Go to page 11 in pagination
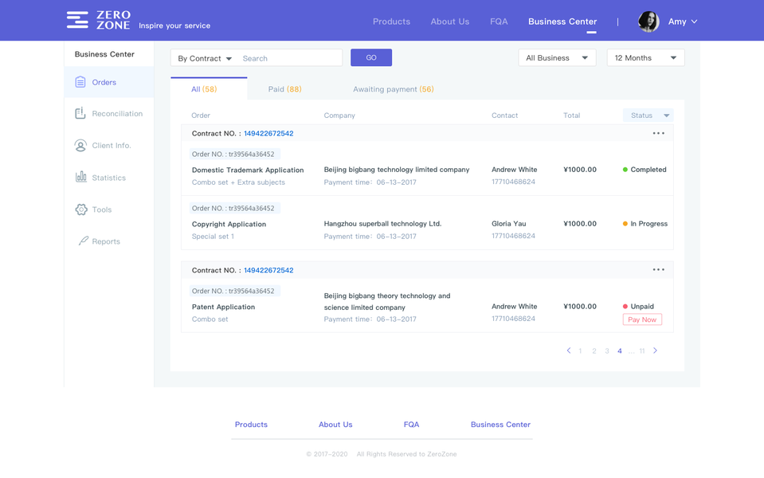The image size is (764, 478). [642, 351]
